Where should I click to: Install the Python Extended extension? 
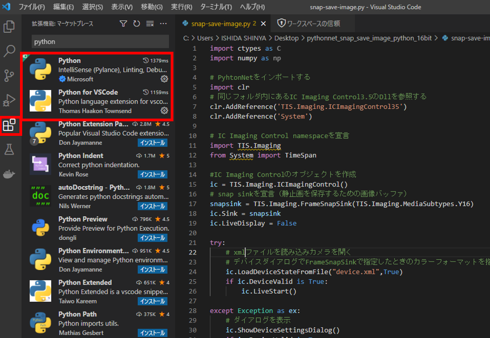tap(152, 301)
